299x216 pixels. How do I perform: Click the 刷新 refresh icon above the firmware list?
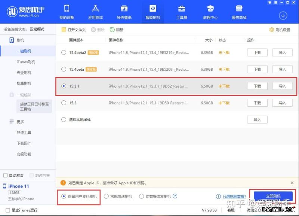111,30
